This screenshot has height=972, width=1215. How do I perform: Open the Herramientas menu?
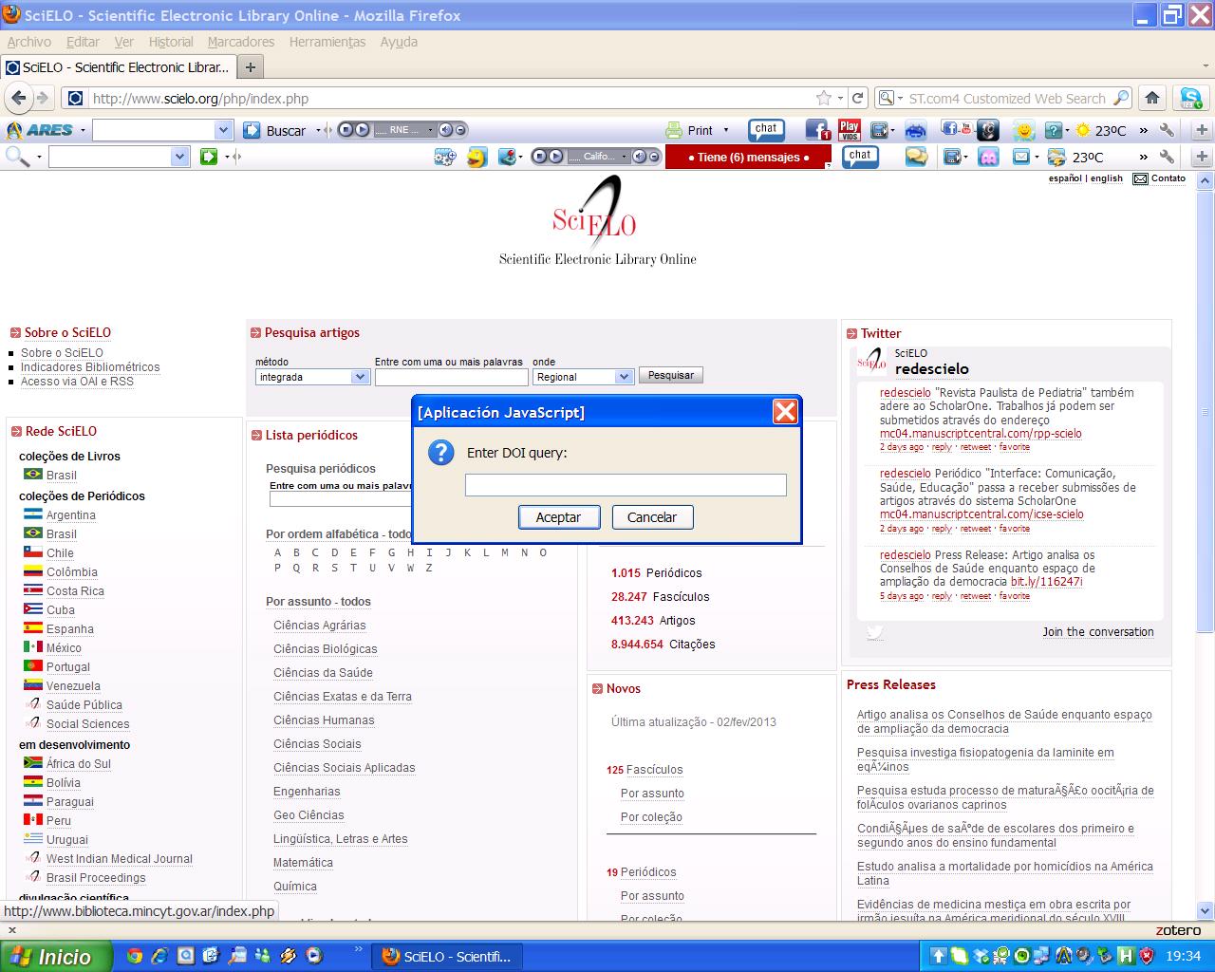pos(327,42)
